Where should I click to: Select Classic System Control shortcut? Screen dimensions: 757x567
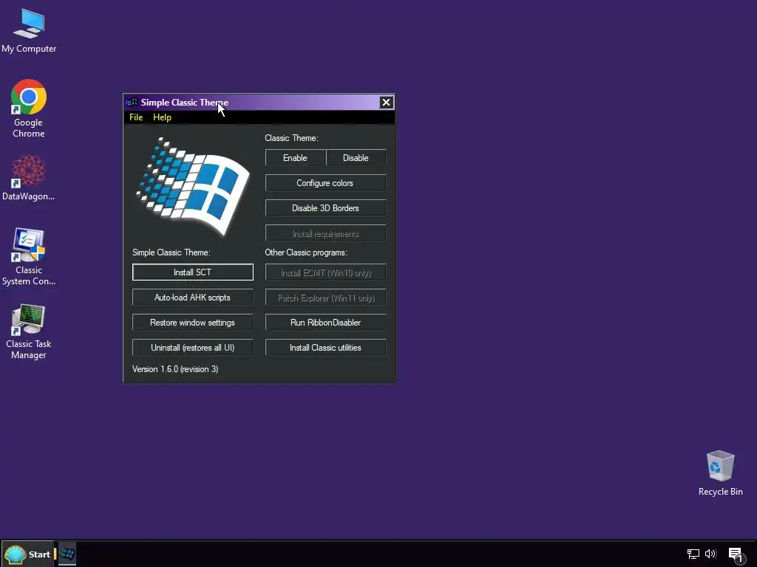point(29,256)
